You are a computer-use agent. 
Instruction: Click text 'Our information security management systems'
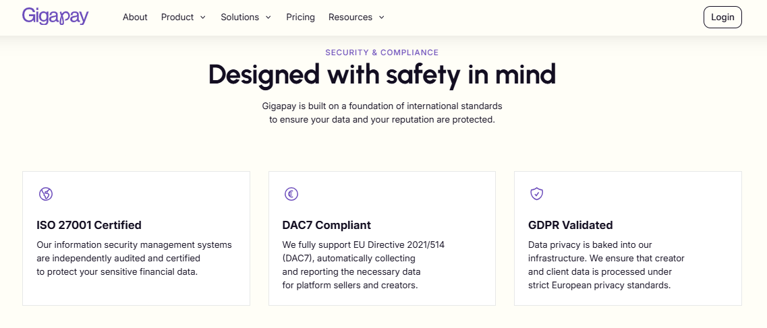pyautogui.click(x=134, y=244)
